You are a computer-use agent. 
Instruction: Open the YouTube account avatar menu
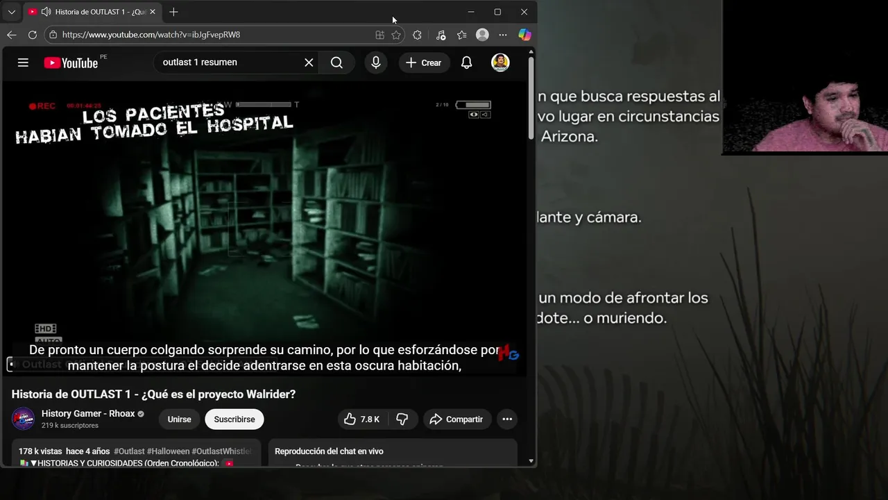(x=500, y=62)
